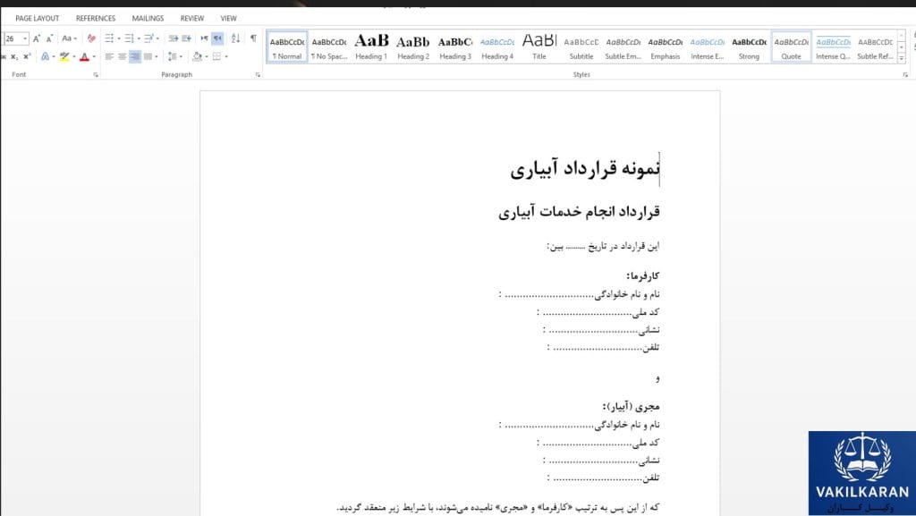916x516 pixels.
Task: Decrease font size with Shrink Font icon
Action: point(50,38)
